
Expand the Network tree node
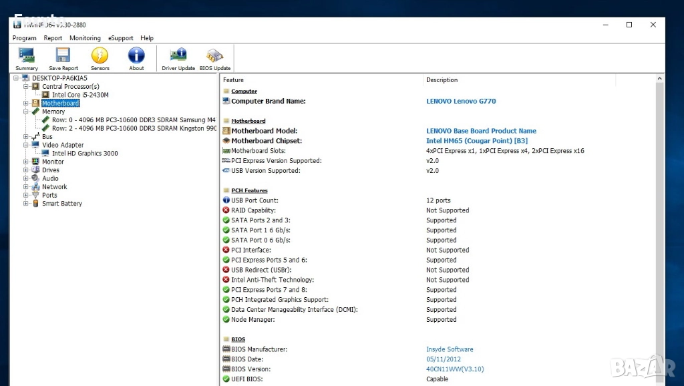click(x=26, y=187)
